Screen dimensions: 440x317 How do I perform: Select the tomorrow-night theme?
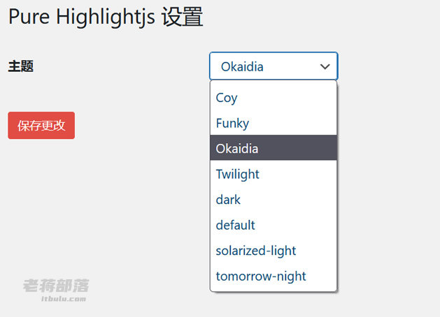(274, 276)
